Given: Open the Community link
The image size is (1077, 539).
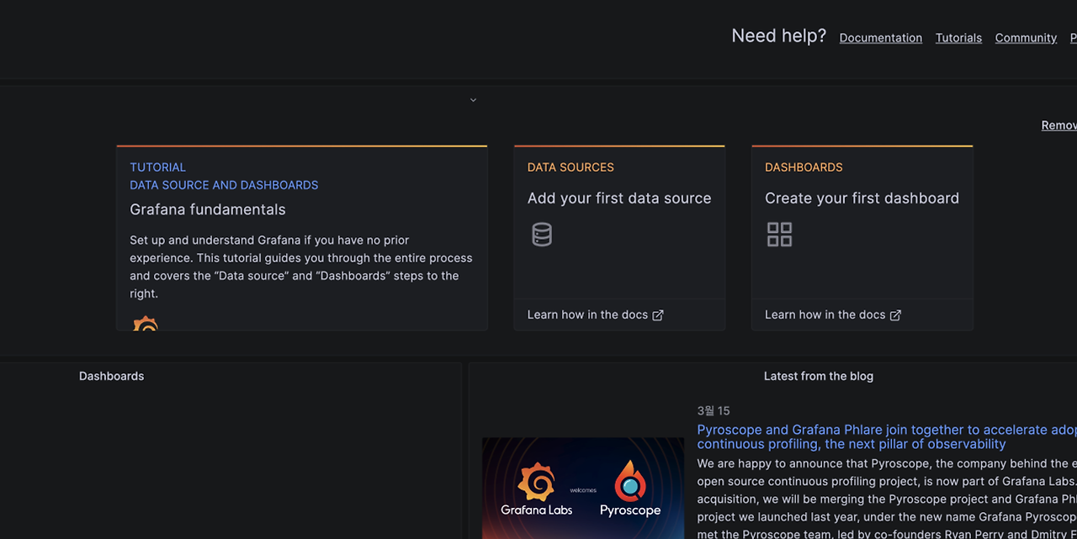Looking at the screenshot, I should click(x=1026, y=38).
